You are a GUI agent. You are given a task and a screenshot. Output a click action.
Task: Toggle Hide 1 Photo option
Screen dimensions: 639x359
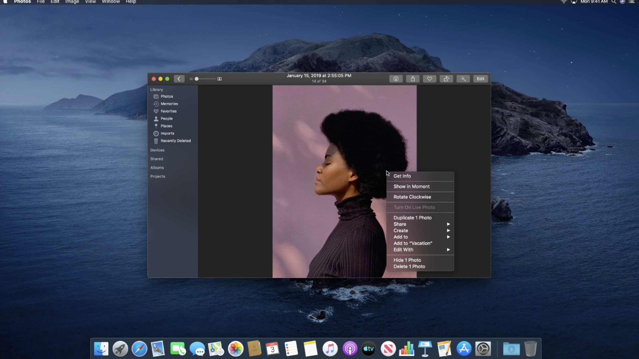407,260
